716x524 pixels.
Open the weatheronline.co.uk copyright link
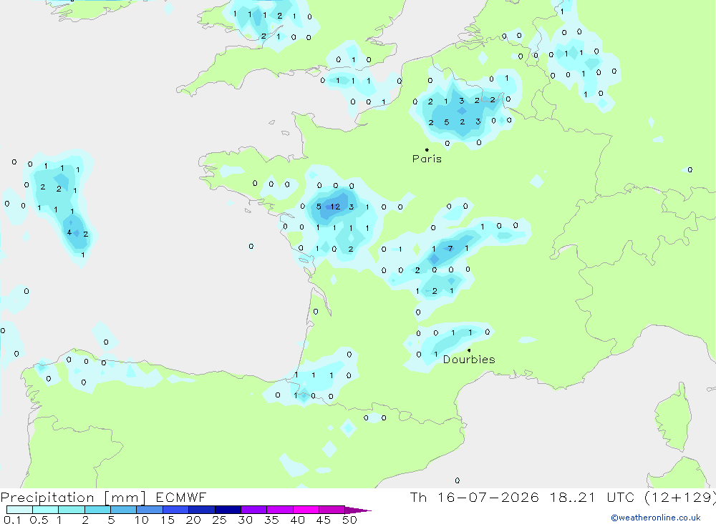coord(656,518)
